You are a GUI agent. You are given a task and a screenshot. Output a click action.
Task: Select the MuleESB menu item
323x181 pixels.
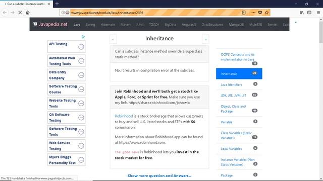point(256,25)
